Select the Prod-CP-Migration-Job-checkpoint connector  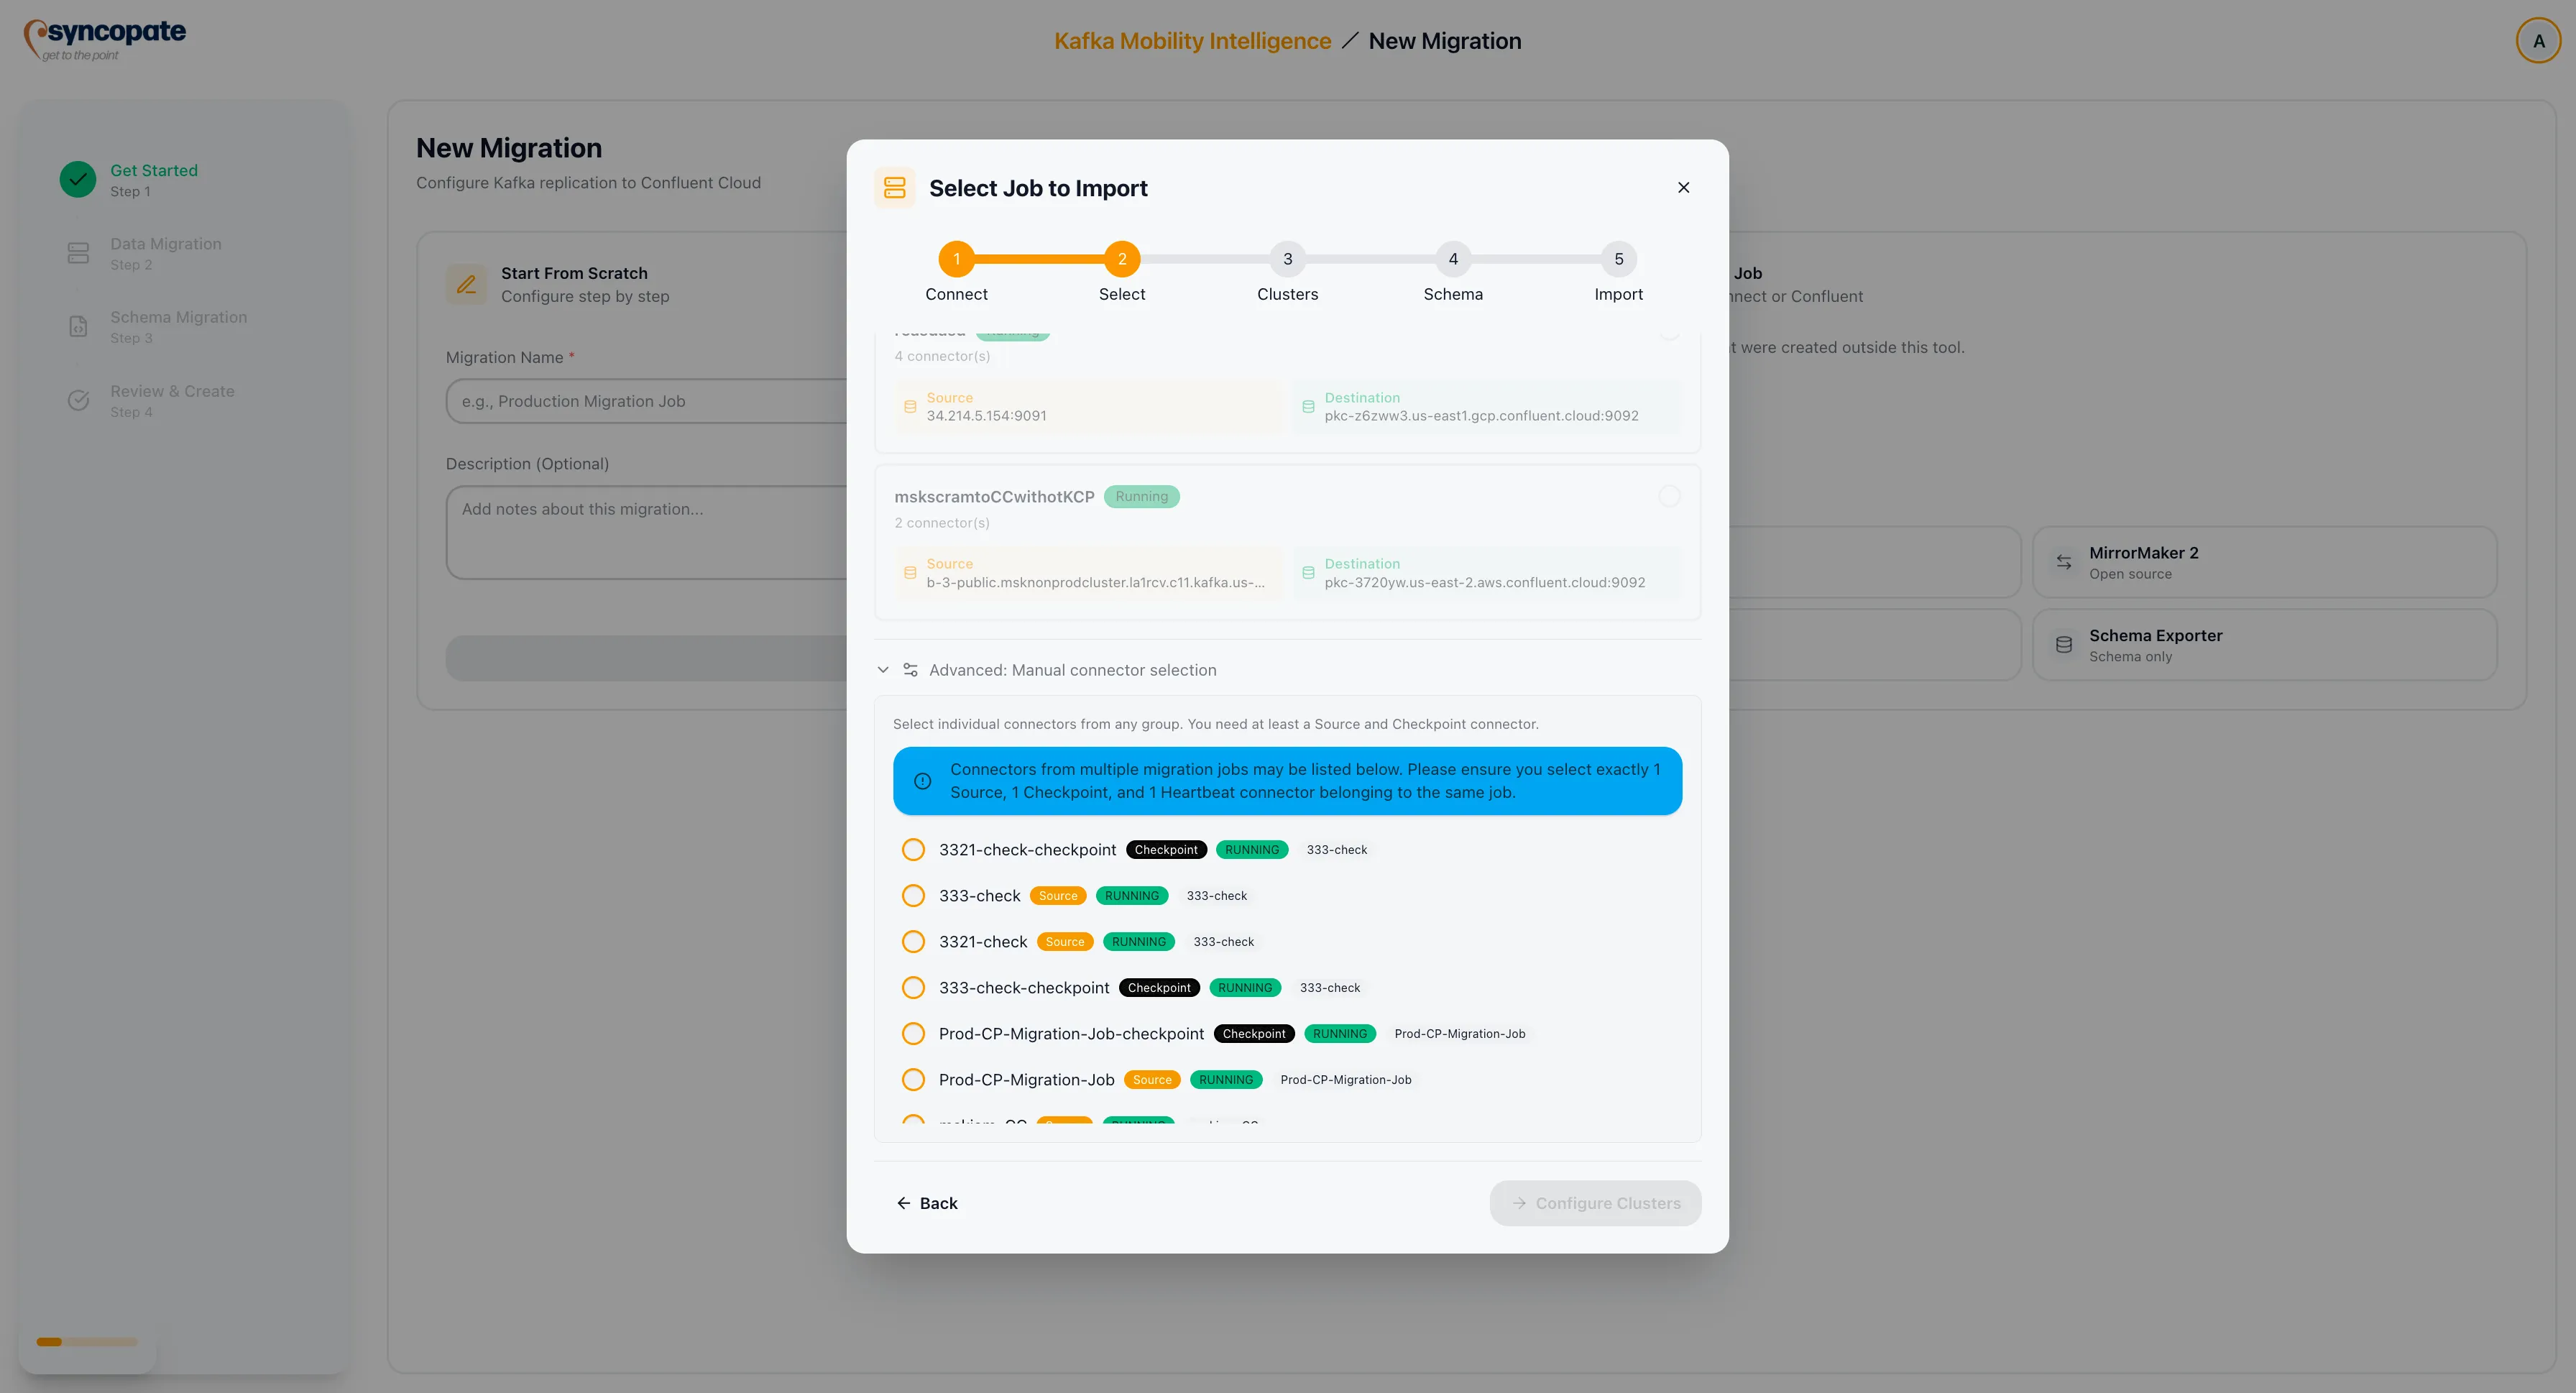(913, 1033)
